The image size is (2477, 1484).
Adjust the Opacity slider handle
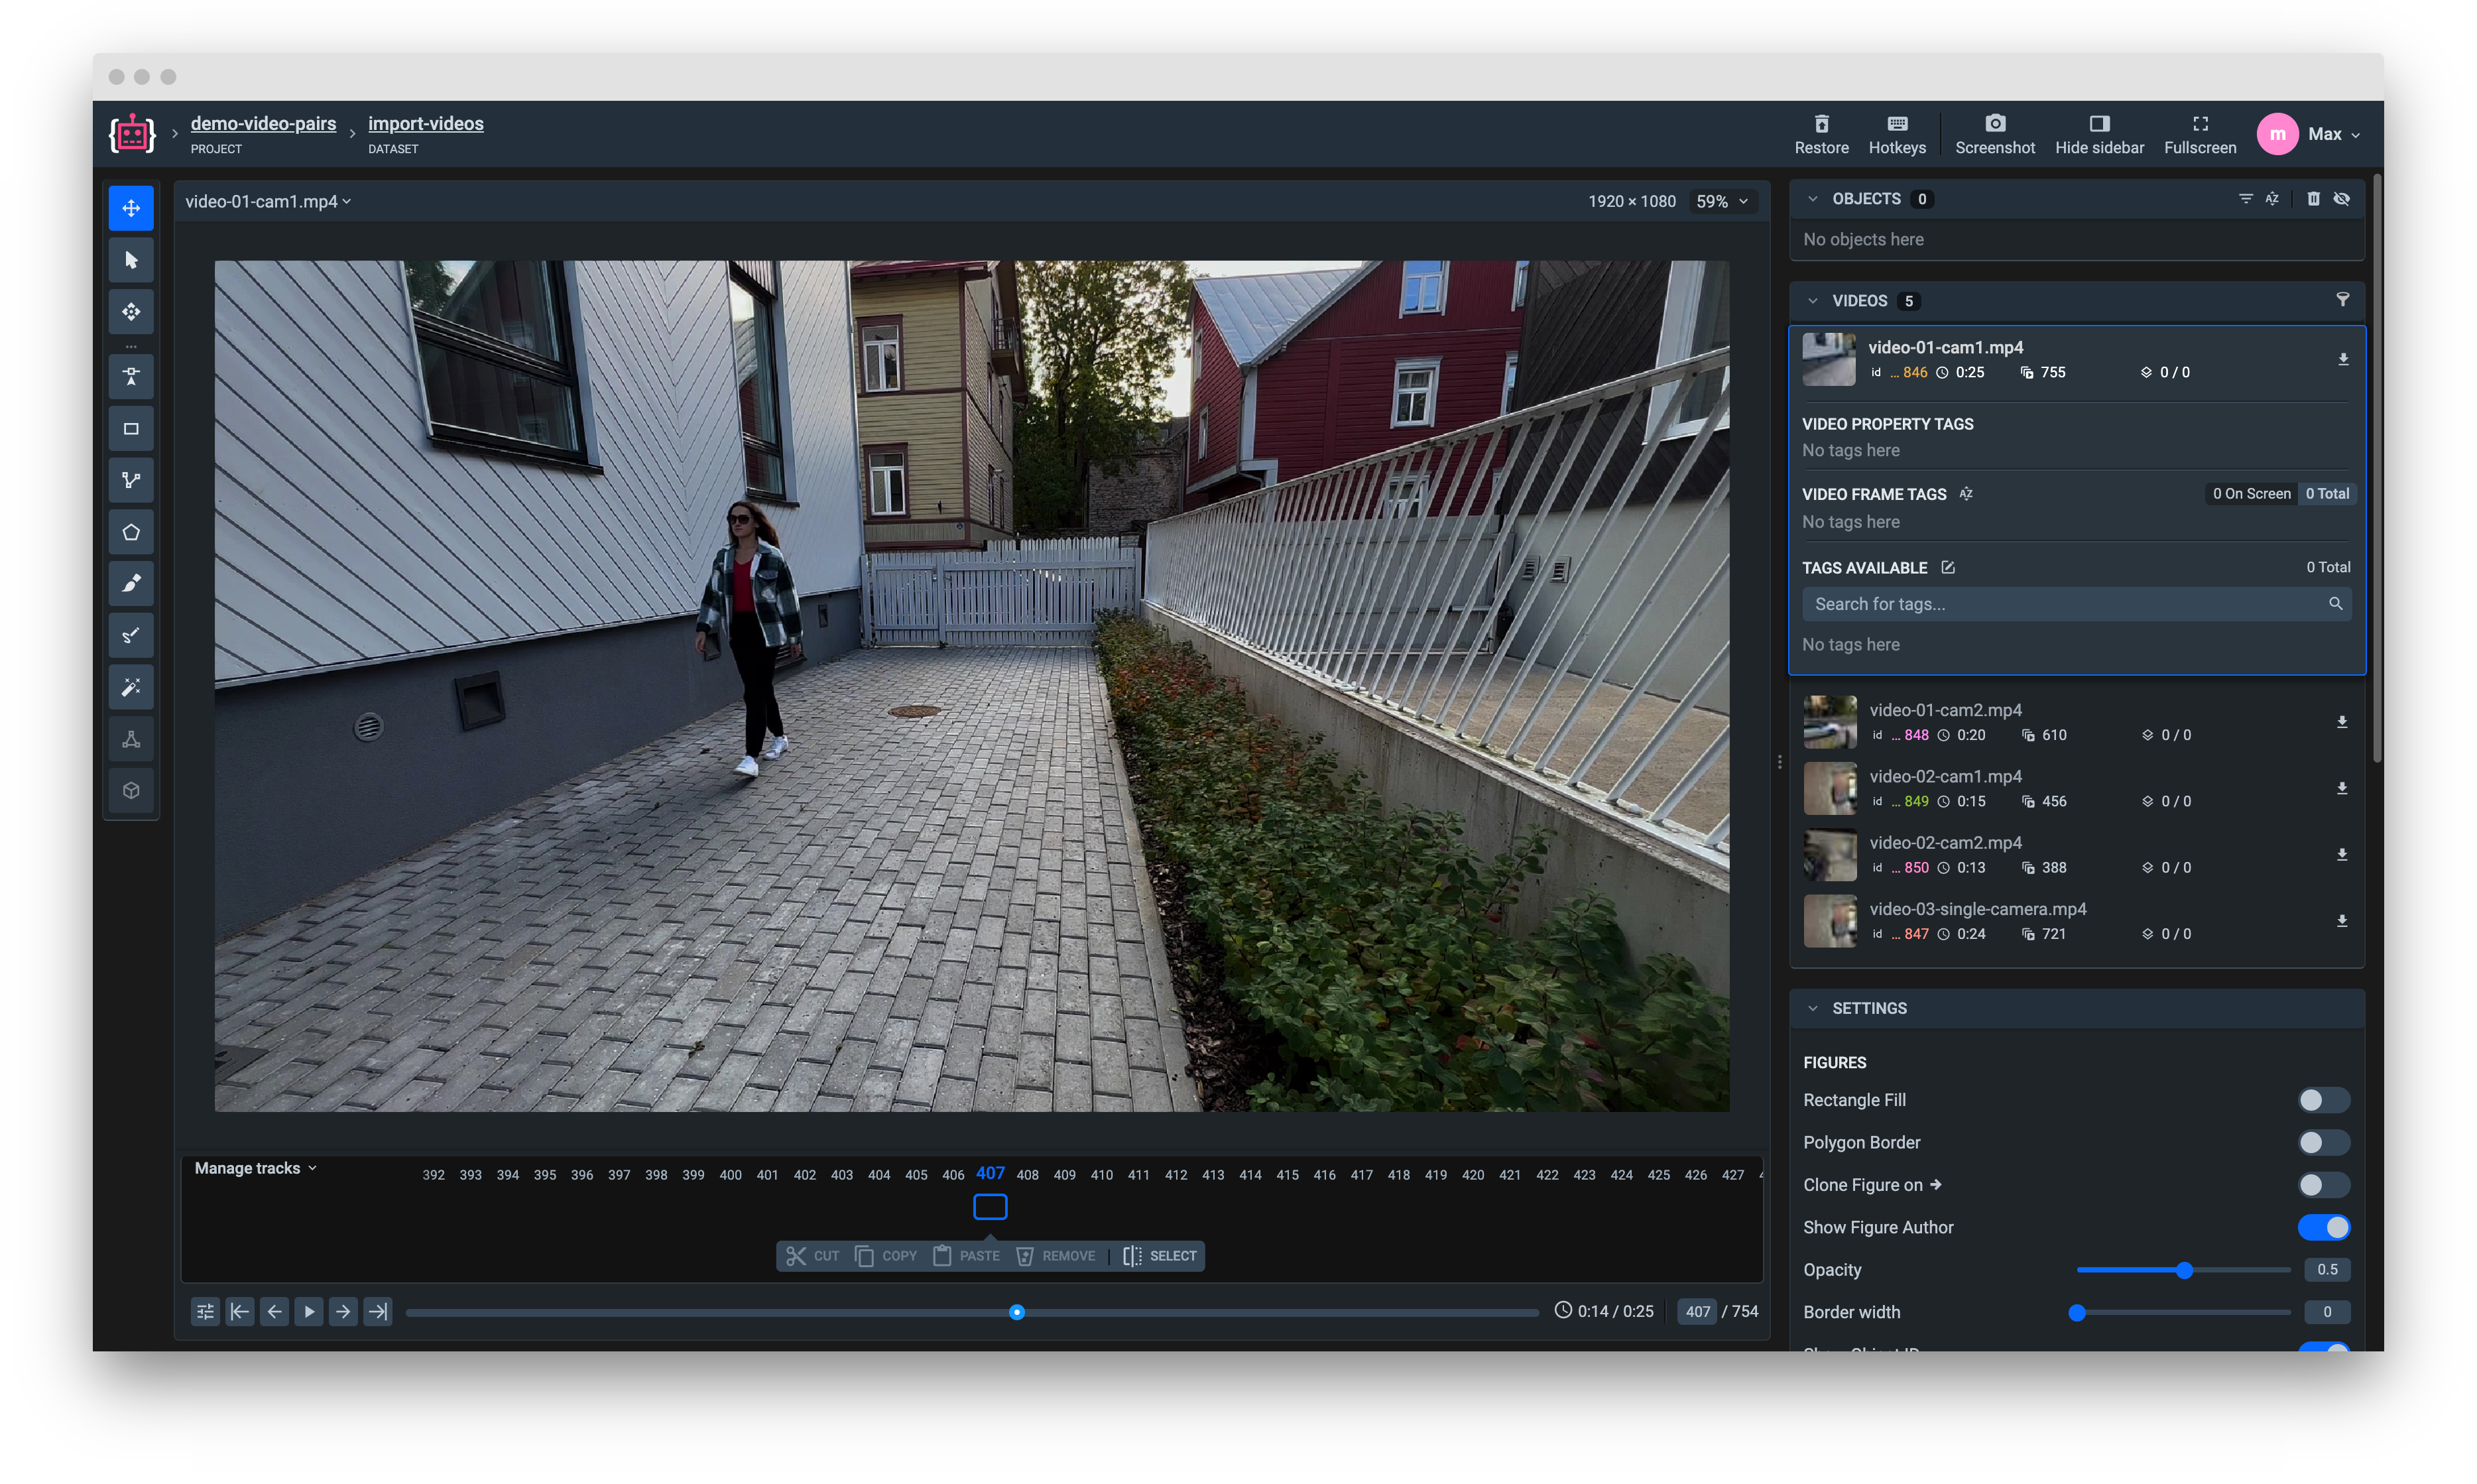tap(2184, 1270)
